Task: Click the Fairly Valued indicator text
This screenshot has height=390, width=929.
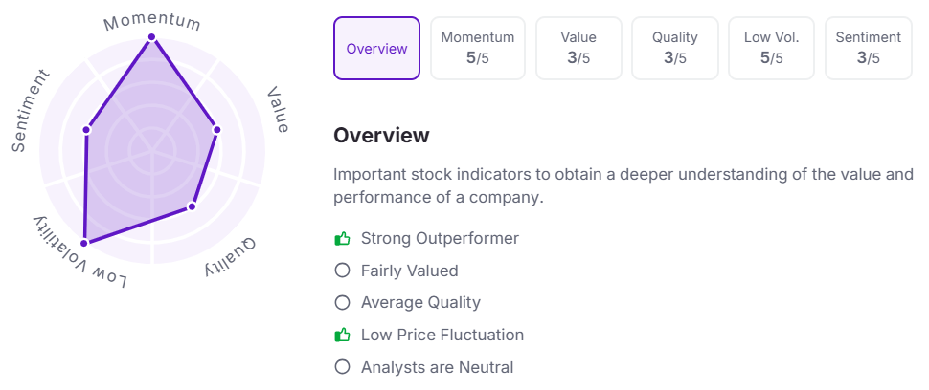Action: tap(409, 271)
